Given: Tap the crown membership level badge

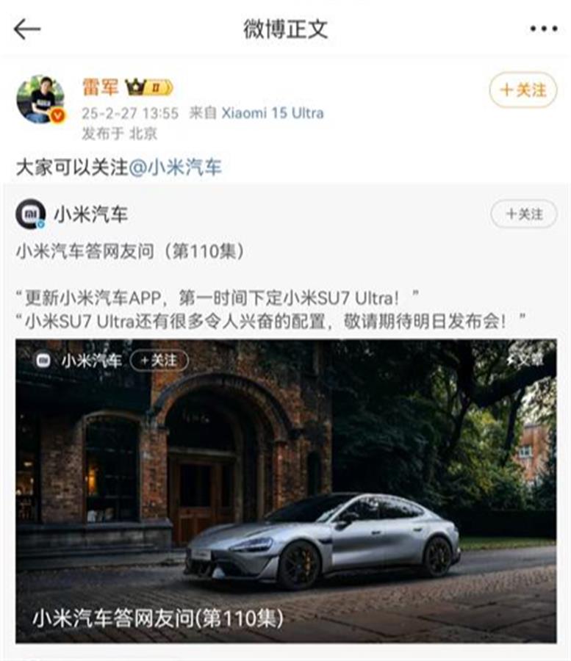Looking at the screenshot, I should [x=149, y=87].
